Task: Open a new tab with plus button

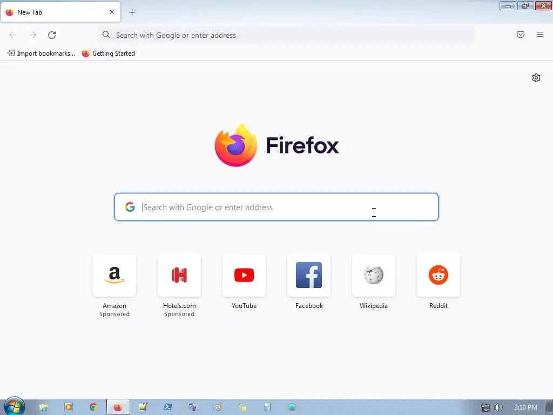Action: click(132, 12)
